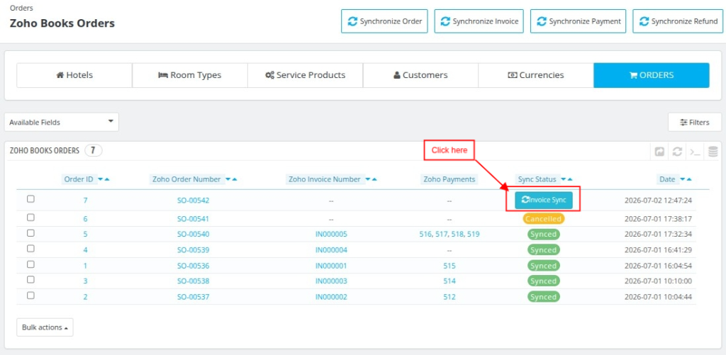Tick the checkbox for order 2
This screenshot has height=355, width=726.
30,295
